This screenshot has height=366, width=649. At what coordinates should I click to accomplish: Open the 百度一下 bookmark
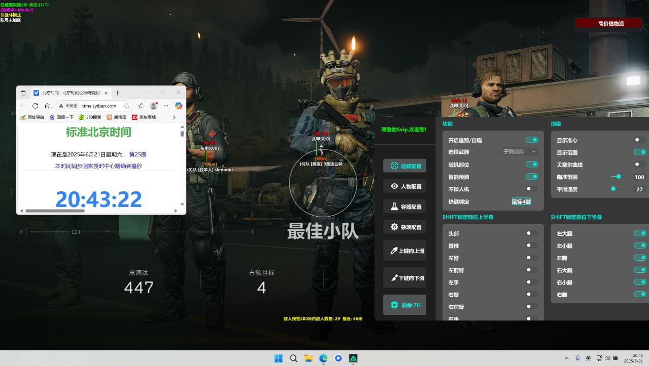click(x=61, y=117)
